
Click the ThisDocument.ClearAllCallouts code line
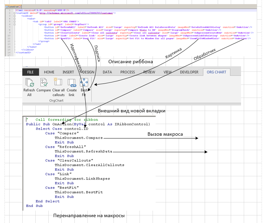point(89,165)
